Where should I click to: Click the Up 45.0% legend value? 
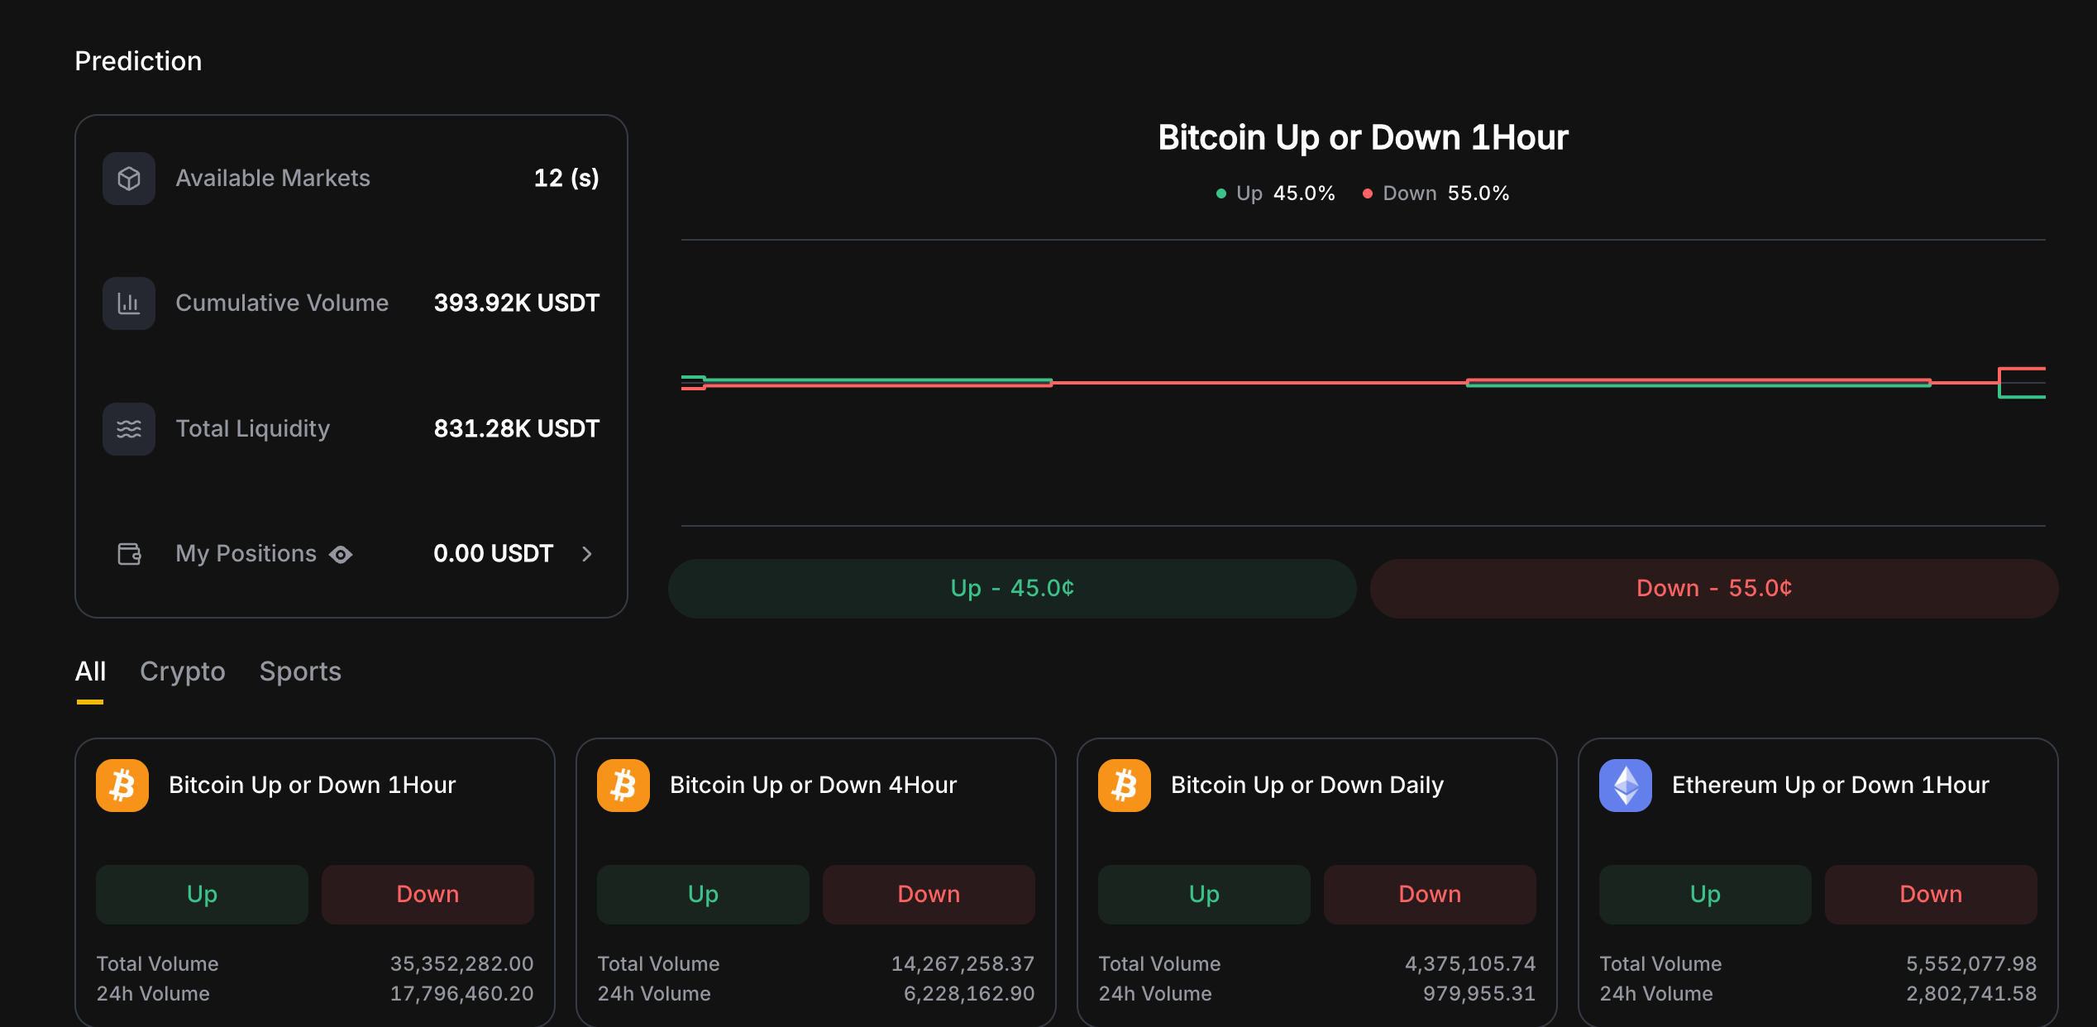coord(1304,193)
